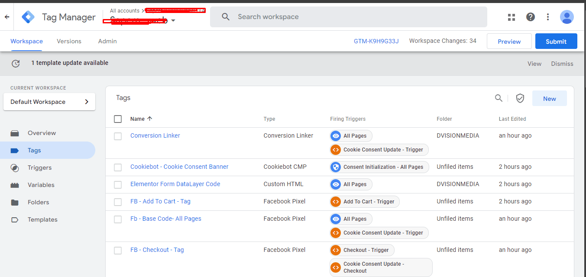Click in the Search workspace field
The height and width of the screenshot is (277, 586).
(x=349, y=17)
